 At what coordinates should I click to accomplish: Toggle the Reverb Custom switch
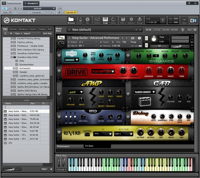[87, 134]
